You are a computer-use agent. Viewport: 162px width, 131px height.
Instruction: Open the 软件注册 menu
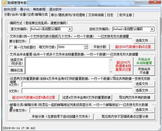click(x=10, y=9)
